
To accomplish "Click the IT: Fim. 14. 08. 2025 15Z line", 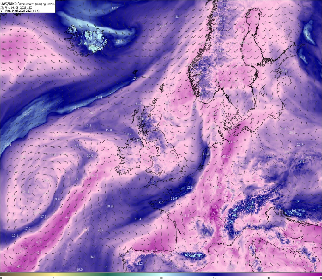I will [x=16, y=8].
